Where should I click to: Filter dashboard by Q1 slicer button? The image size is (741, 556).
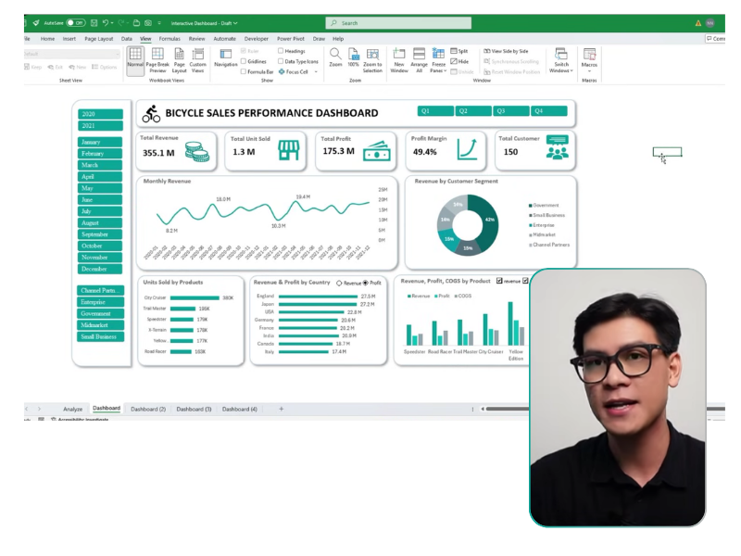click(434, 111)
